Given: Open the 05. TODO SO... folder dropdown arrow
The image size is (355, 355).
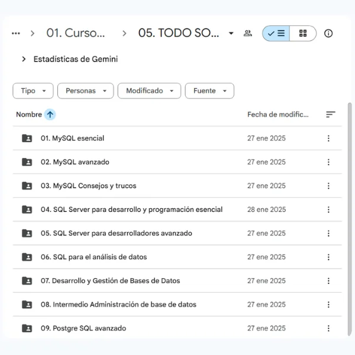Looking at the screenshot, I should click(x=231, y=34).
